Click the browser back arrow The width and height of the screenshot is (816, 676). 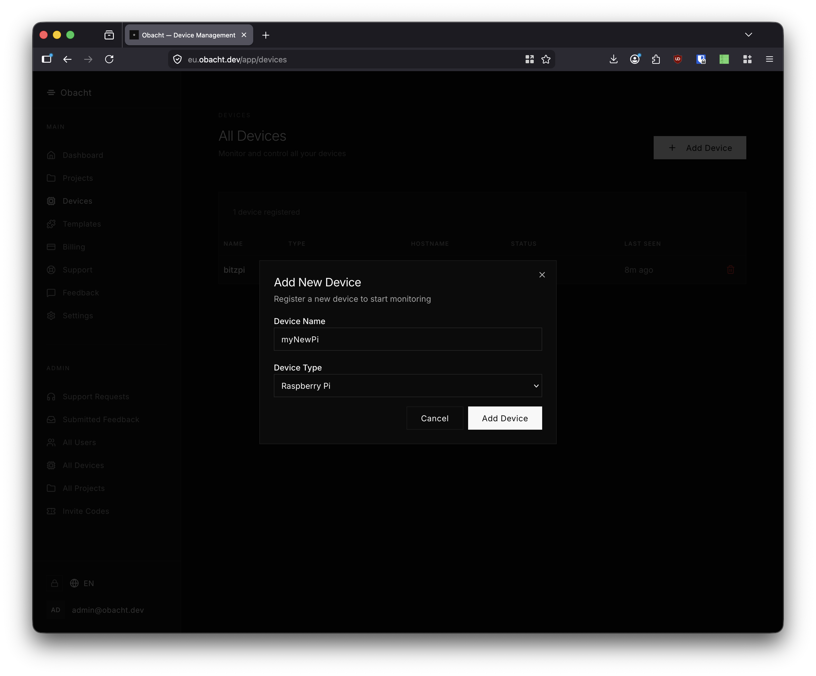coord(67,59)
